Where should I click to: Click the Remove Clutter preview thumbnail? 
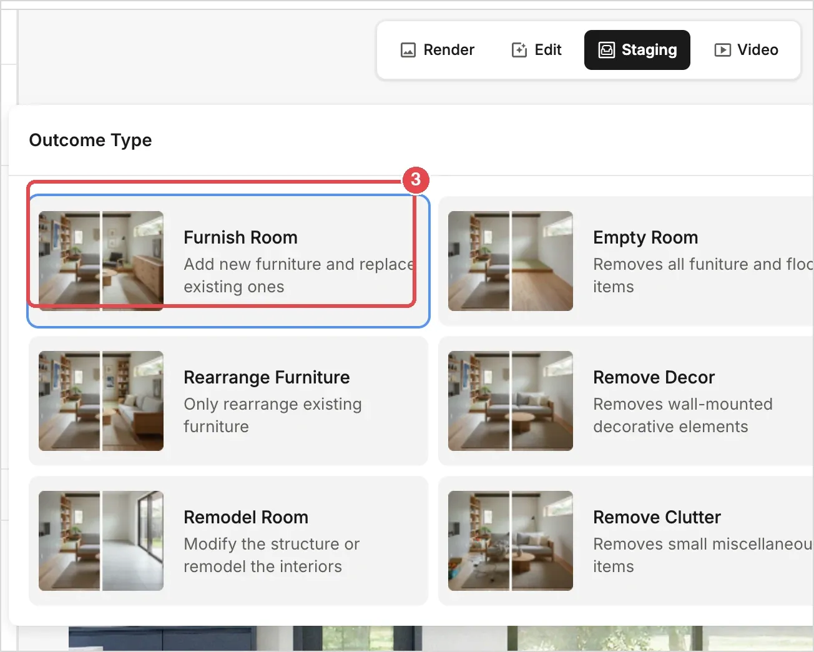(x=511, y=541)
